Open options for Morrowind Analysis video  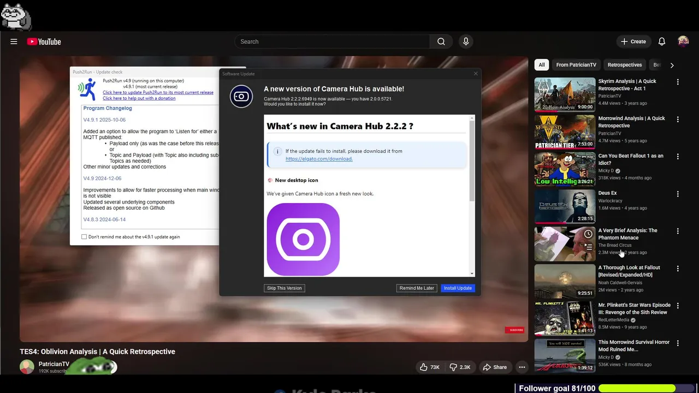678,119
